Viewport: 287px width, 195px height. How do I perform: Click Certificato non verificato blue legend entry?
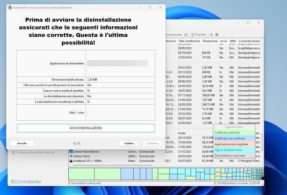pos(234,138)
